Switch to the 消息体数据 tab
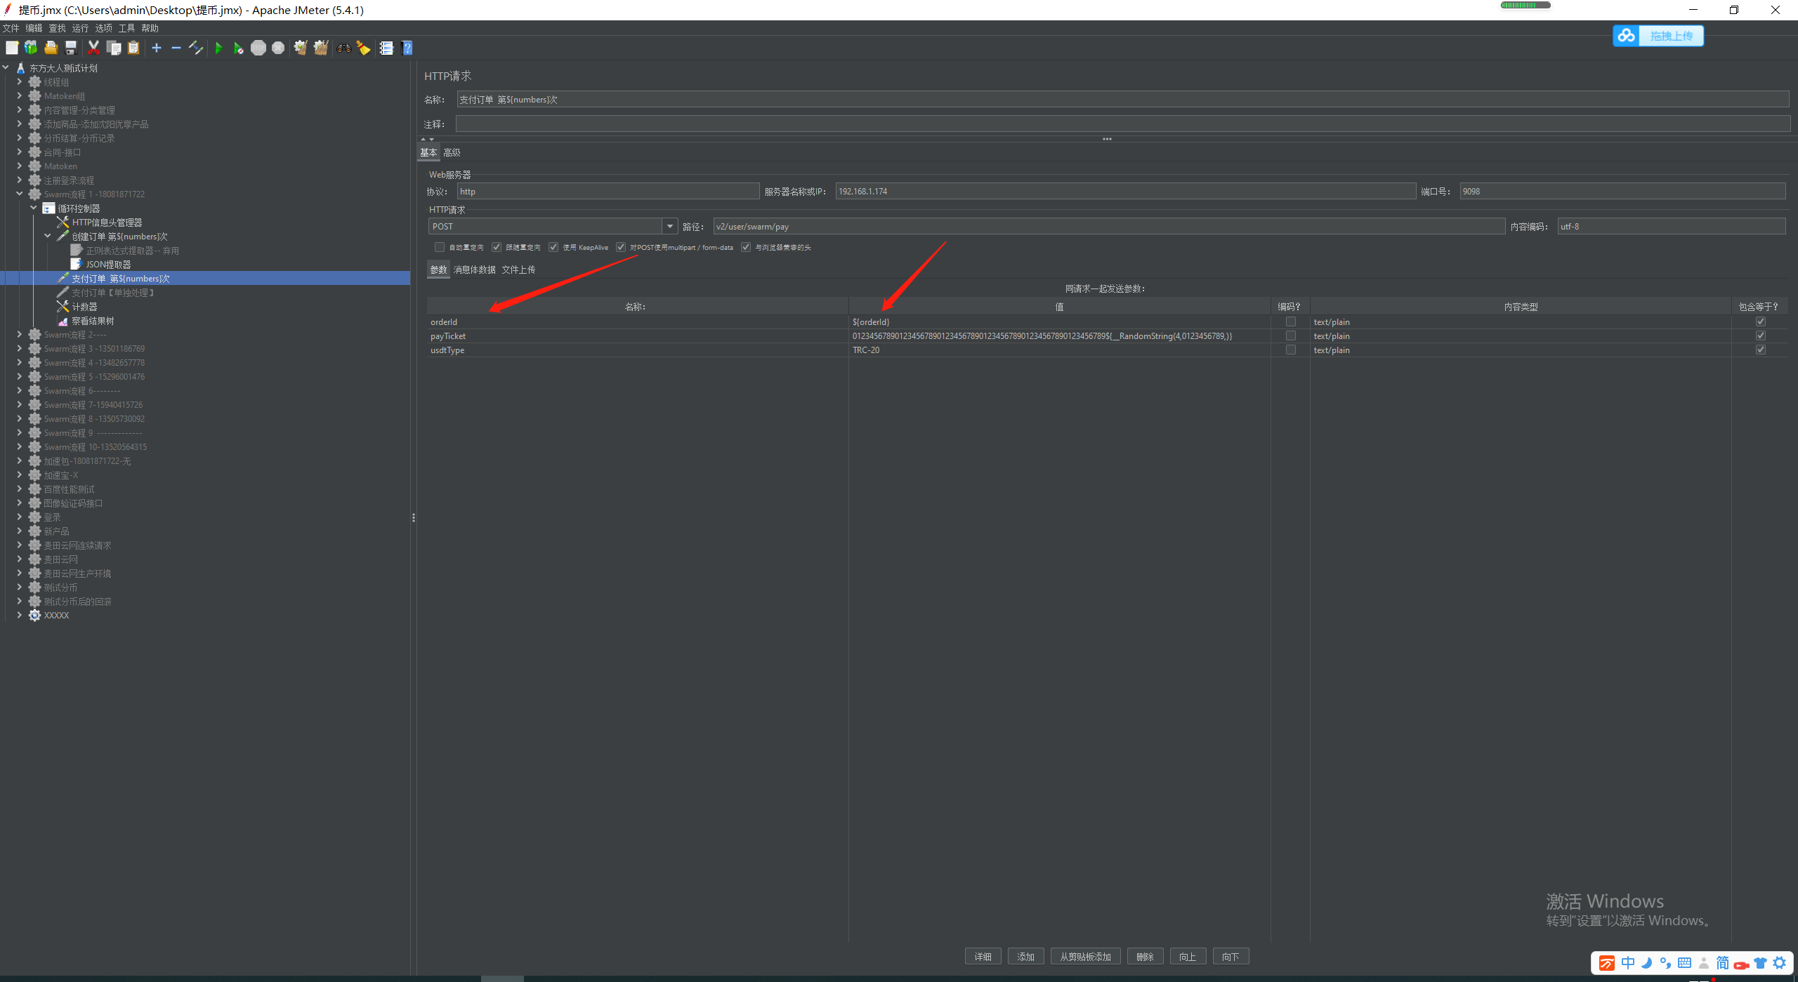 click(474, 270)
